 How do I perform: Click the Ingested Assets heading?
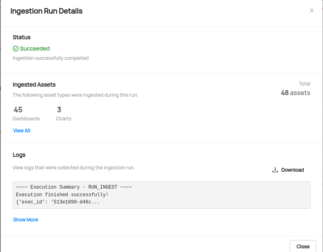(34, 85)
